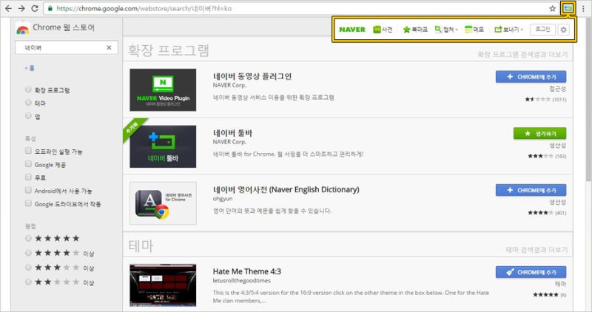
Task: Click letusrollthegoodtimes author name
Action: coord(242,281)
